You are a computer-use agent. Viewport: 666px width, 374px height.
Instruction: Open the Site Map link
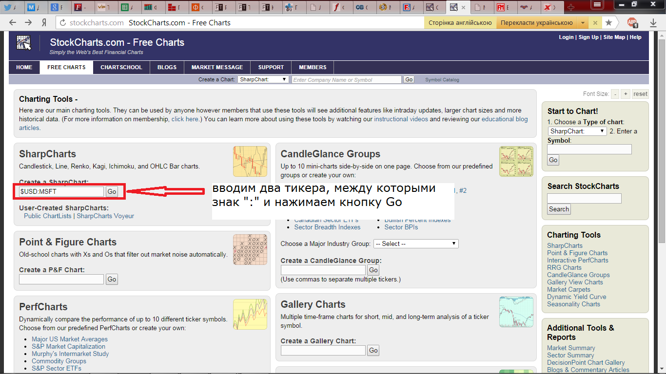614,37
